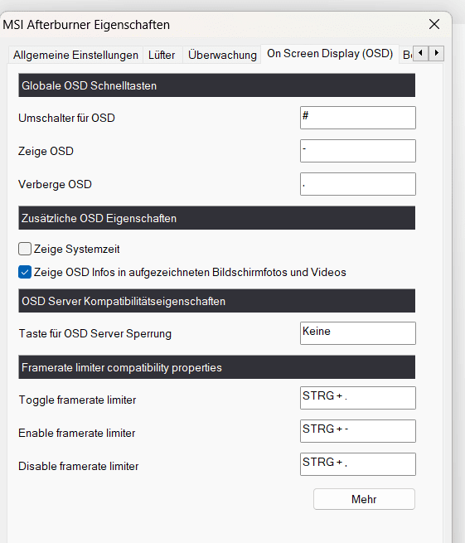Click the OSD Server Kompatibilitätseigenschaften header

216,301
